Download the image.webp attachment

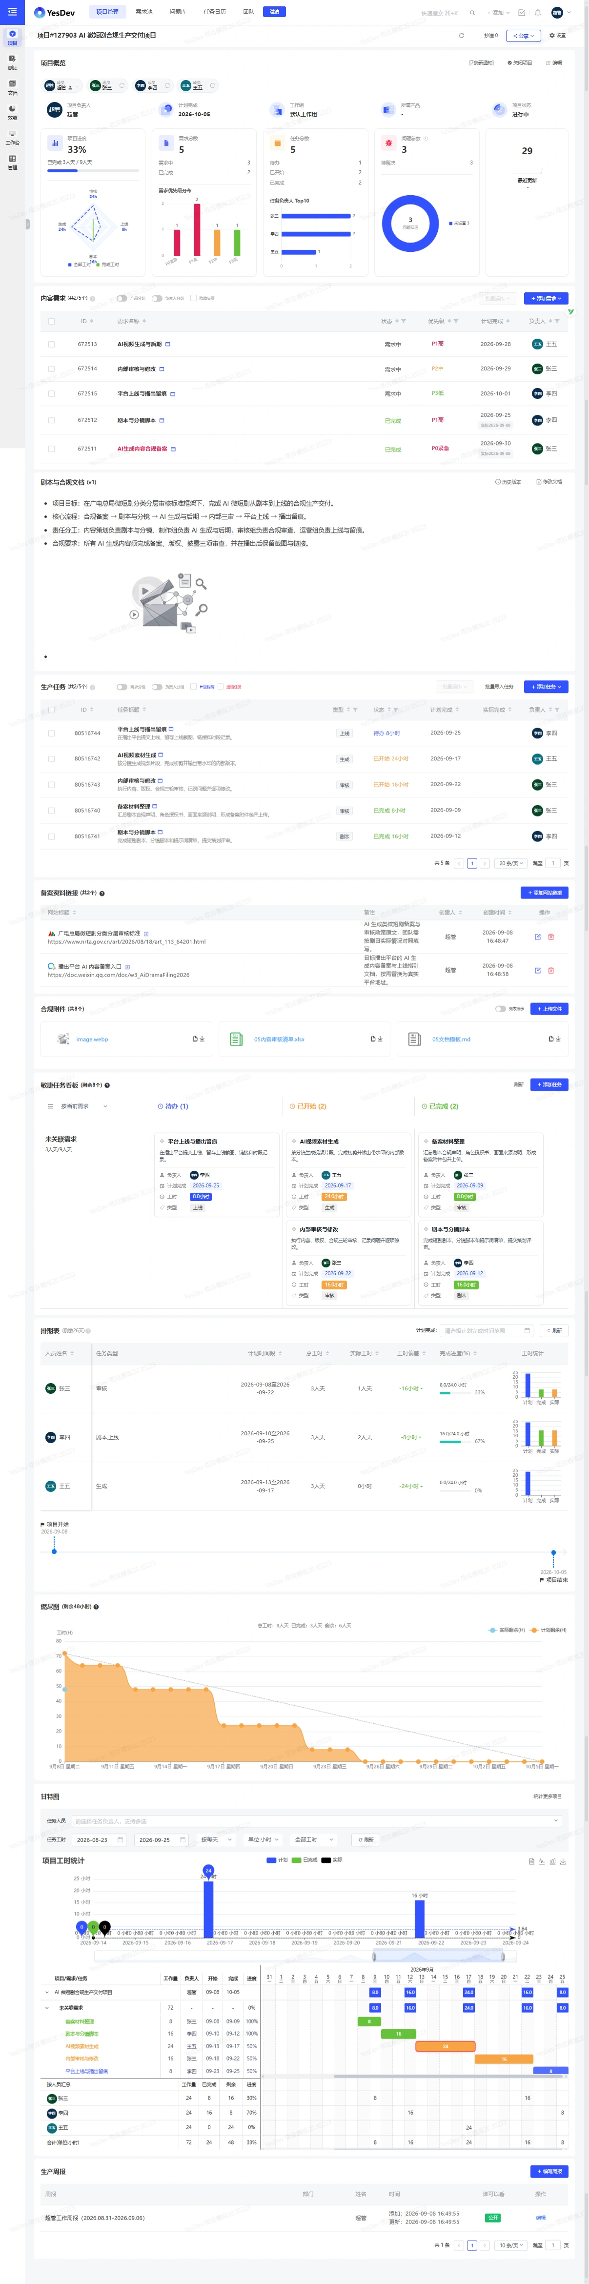coord(202,1039)
